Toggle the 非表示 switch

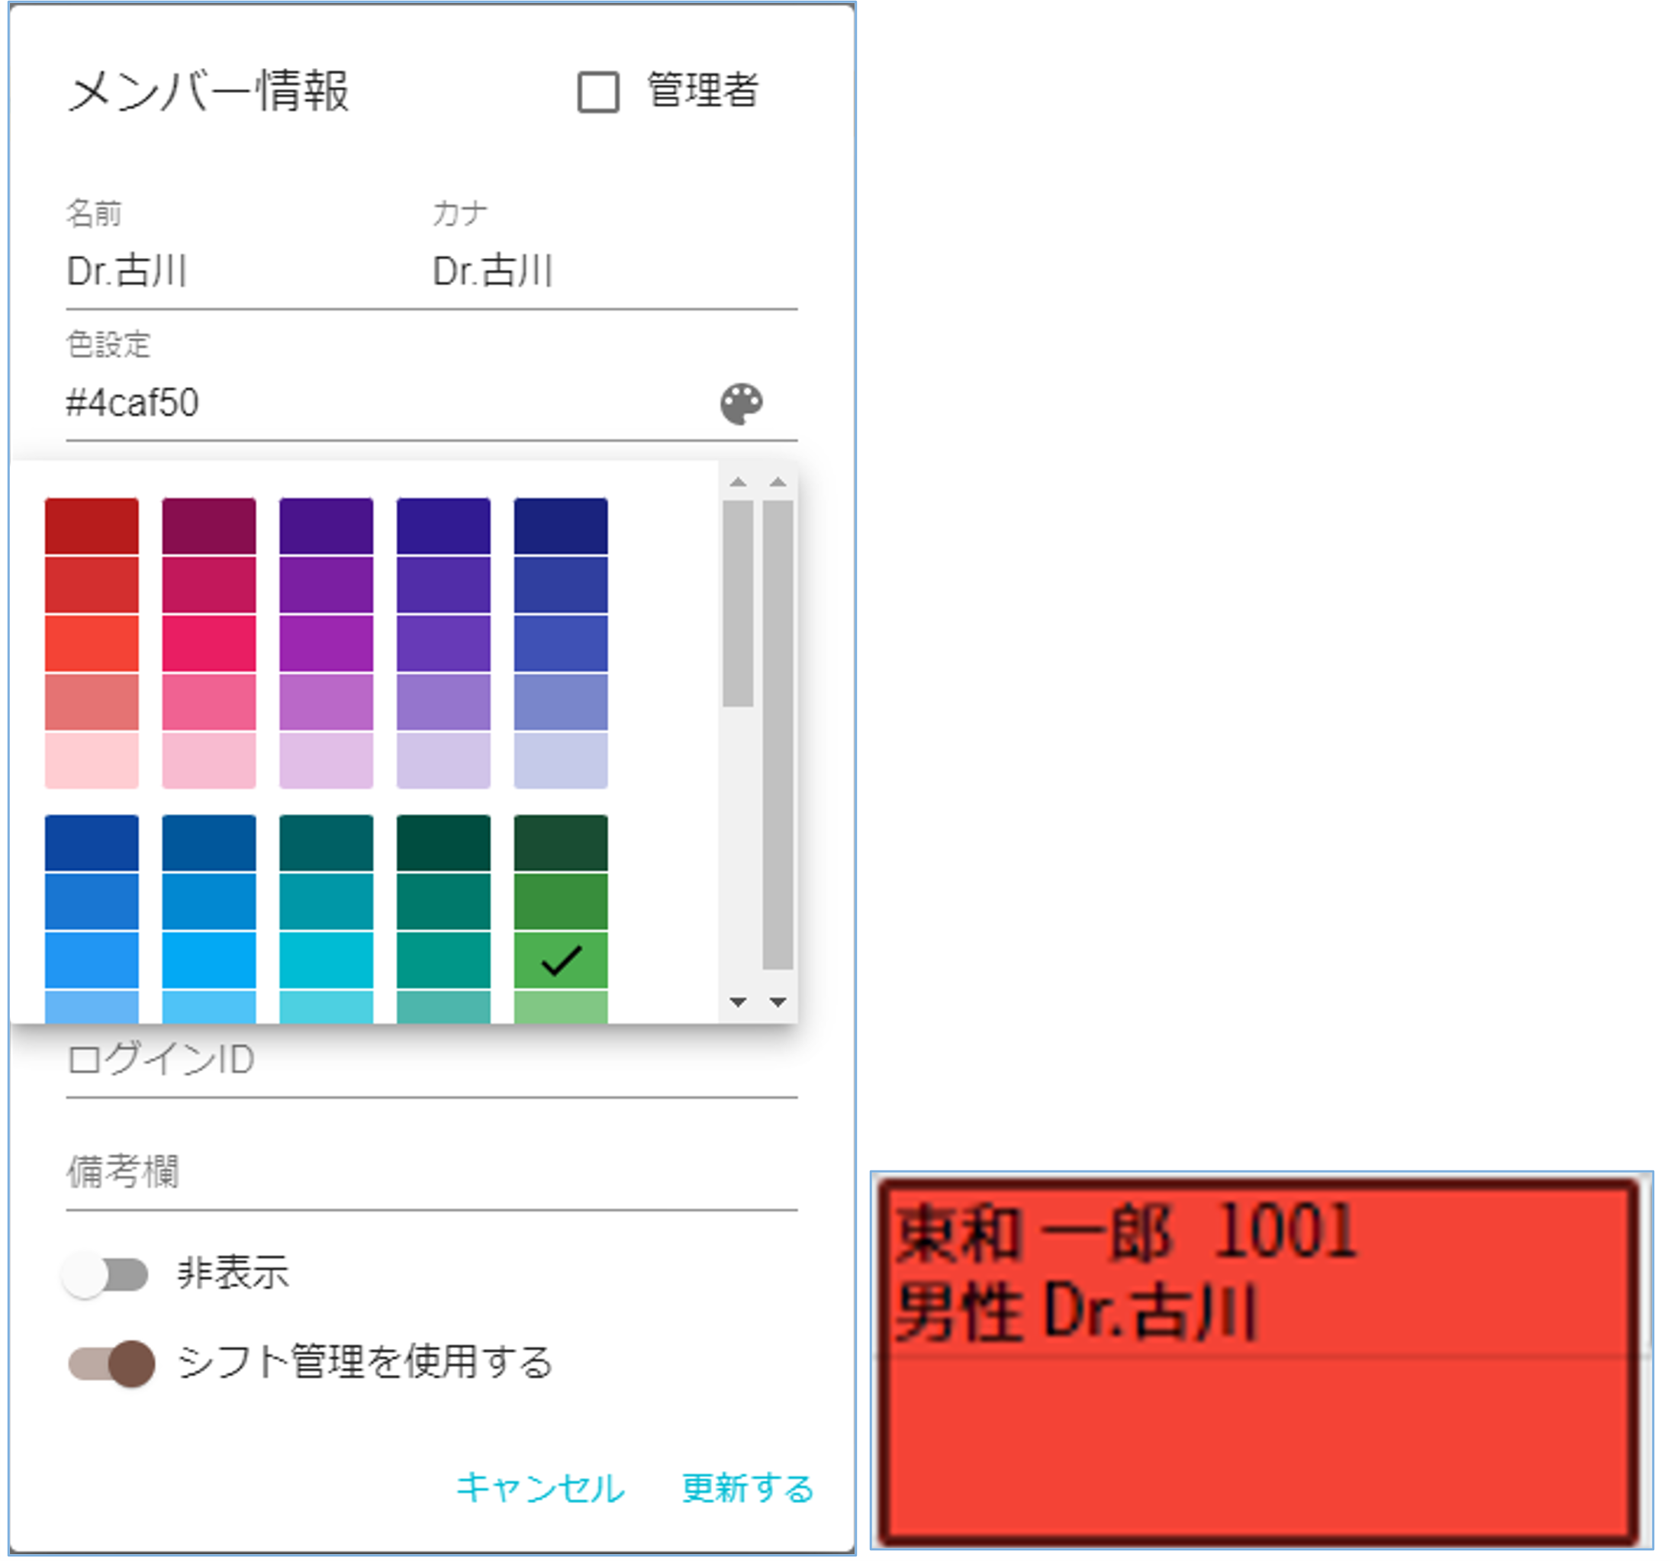[106, 1274]
